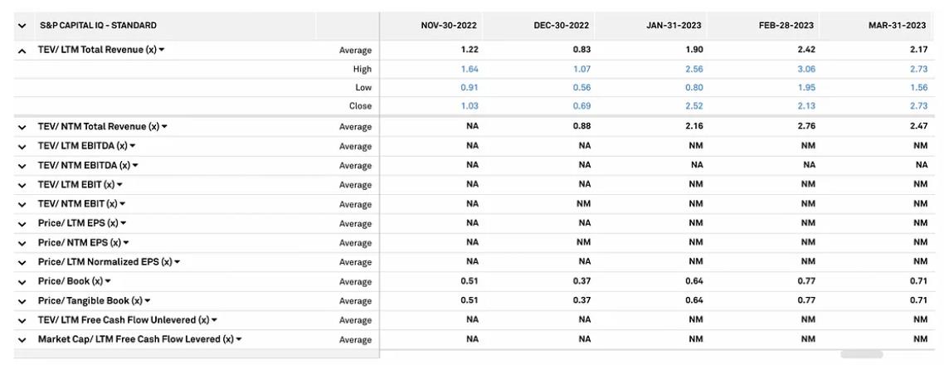Open dropdown beside Market Cap/ LTM Free Cash Flow Levered
The width and height of the screenshot is (944, 365).
pyautogui.click(x=238, y=339)
